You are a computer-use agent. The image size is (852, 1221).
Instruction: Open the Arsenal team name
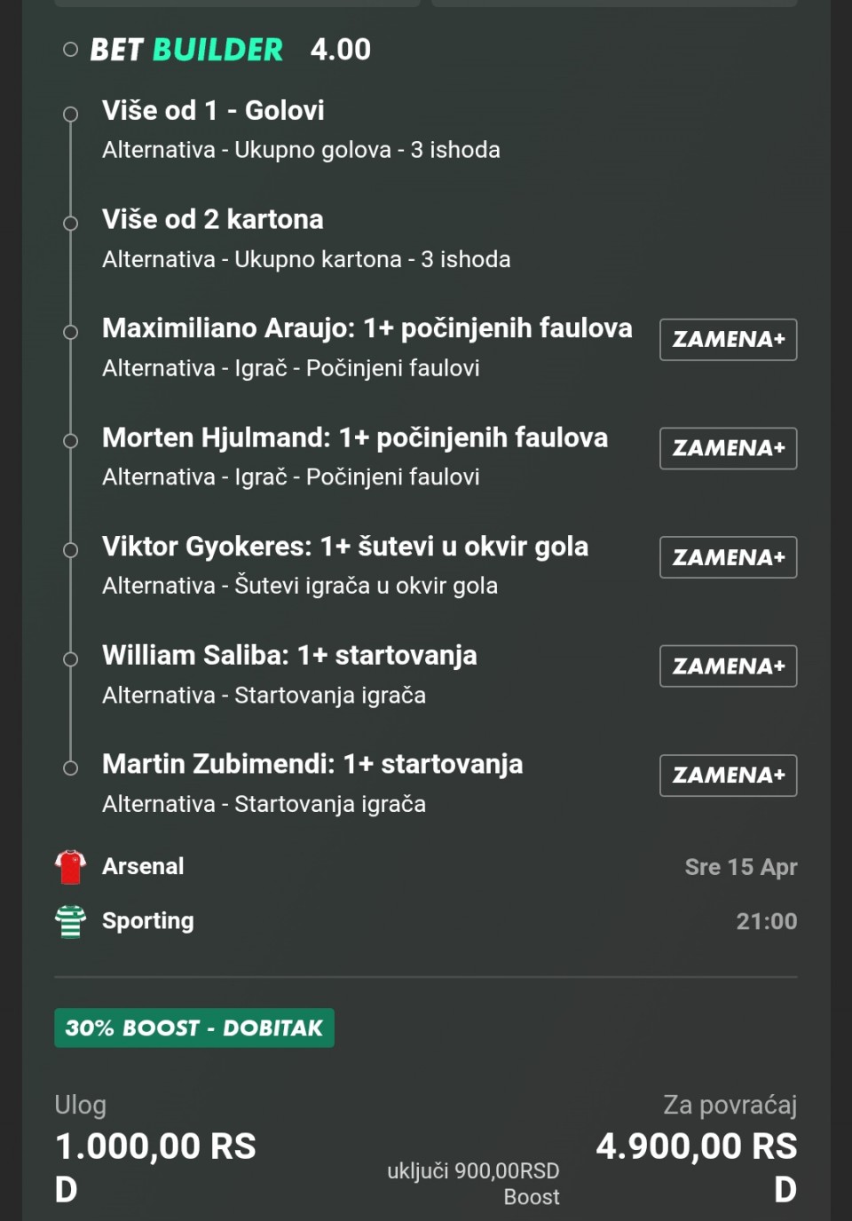coord(143,866)
